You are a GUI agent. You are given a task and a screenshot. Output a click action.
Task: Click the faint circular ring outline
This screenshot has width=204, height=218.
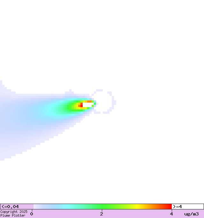[x=104, y=101]
